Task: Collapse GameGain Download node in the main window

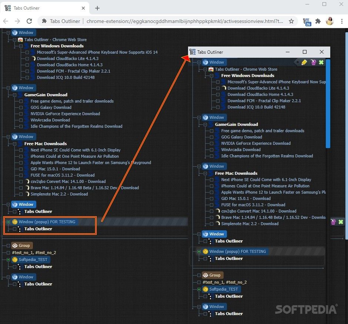Action: click(x=15, y=95)
